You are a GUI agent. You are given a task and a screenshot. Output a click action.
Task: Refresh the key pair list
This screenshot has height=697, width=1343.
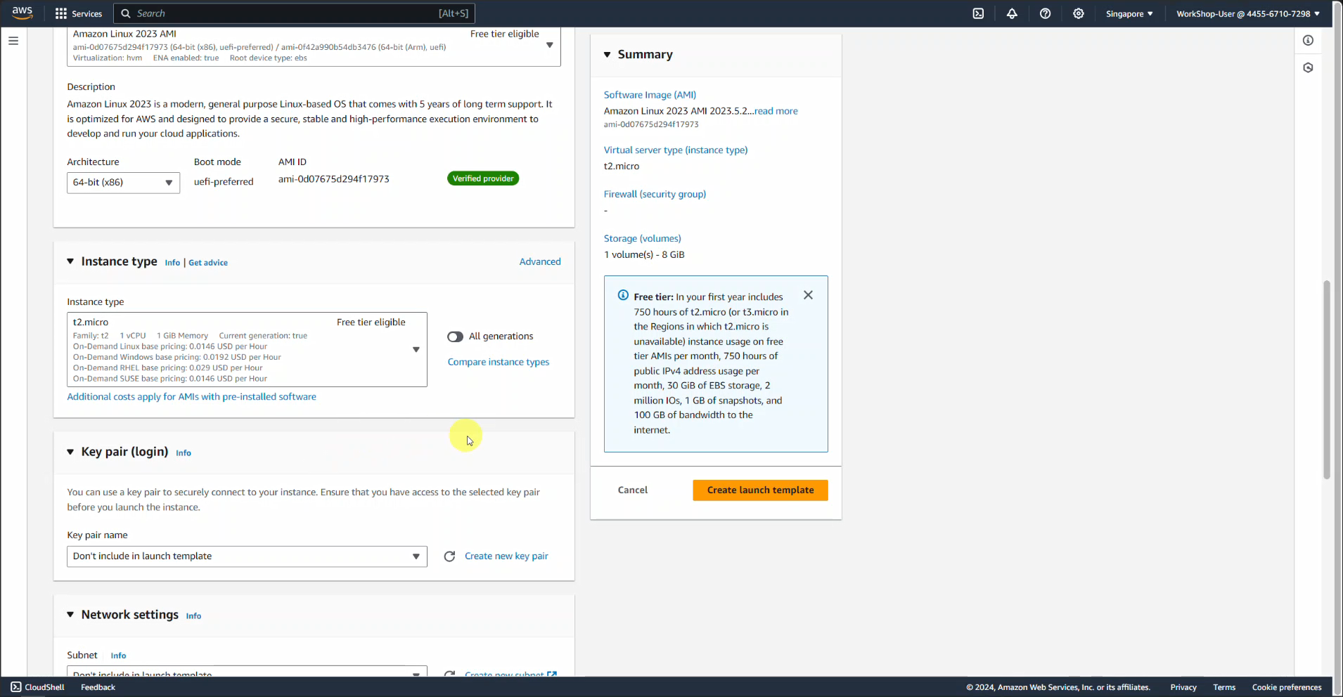[x=449, y=556]
